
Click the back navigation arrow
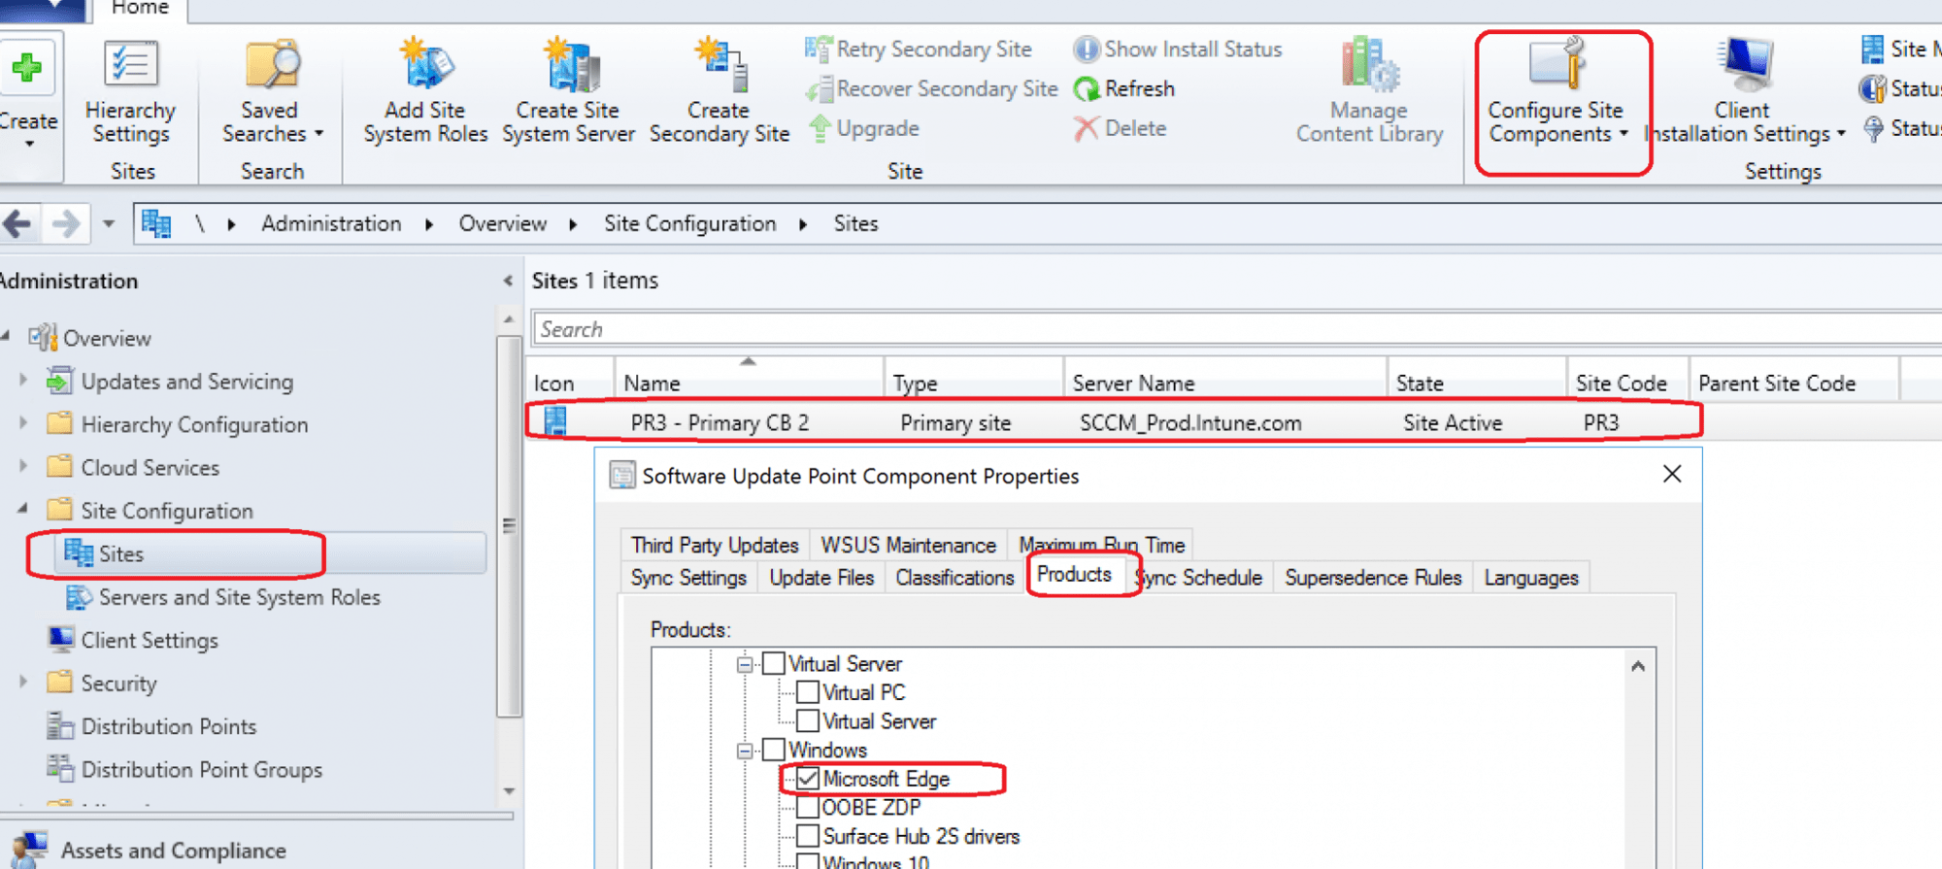18,224
